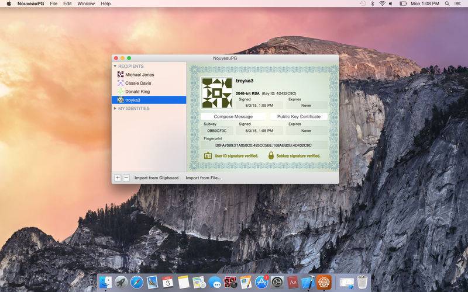The width and height of the screenshot is (468, 292).
Task: Open Spotlight search in the menu bar
Action: 447,4
